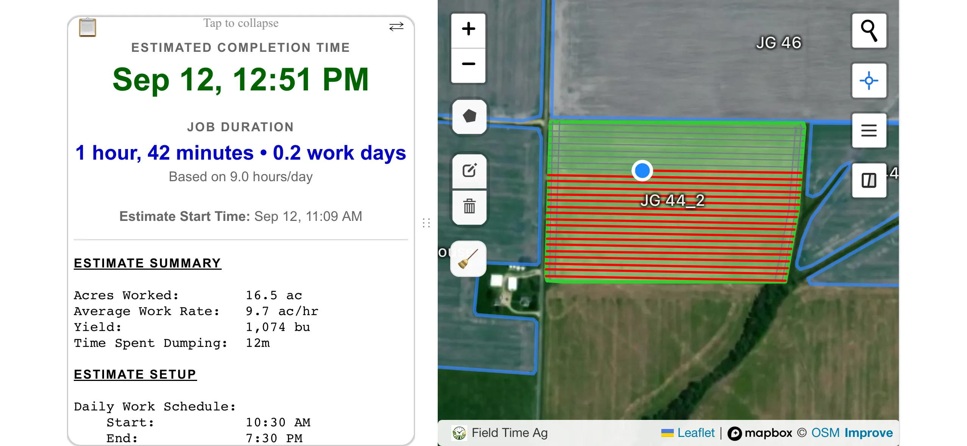The width and height of the screenshot is (967, 446).
Task: Click the broom clear tool
Action: (468, 259)
